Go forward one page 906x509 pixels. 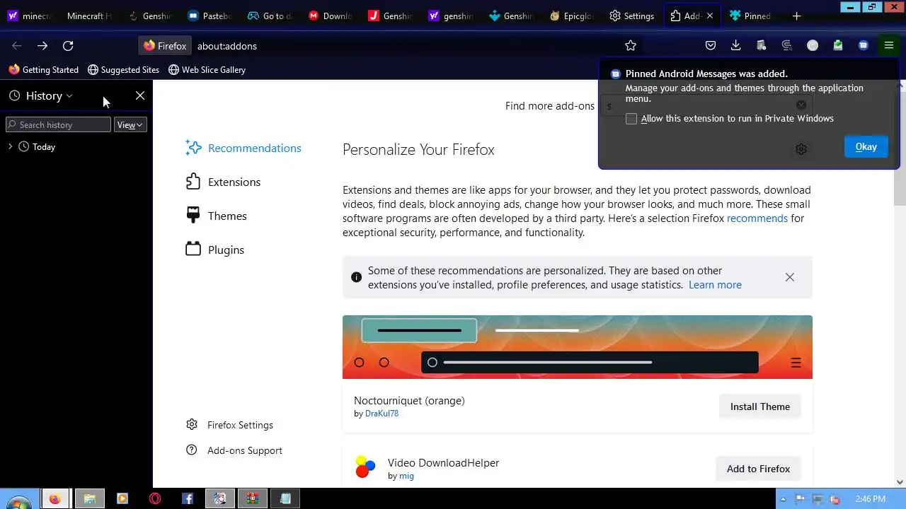click(42, 45)
